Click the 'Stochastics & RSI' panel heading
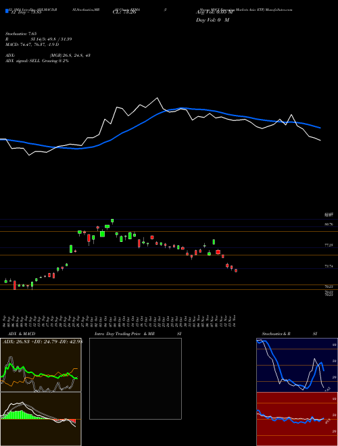The image size is (338, 446). tap(289, 334)
